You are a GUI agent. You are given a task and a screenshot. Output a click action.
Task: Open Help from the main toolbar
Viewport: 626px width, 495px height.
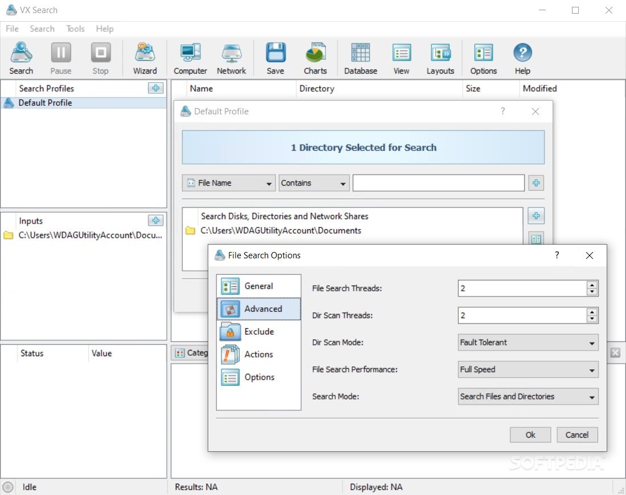522,58
